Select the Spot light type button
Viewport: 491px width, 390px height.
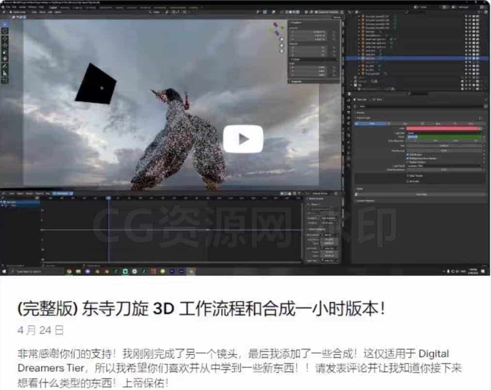pos(438,124)
